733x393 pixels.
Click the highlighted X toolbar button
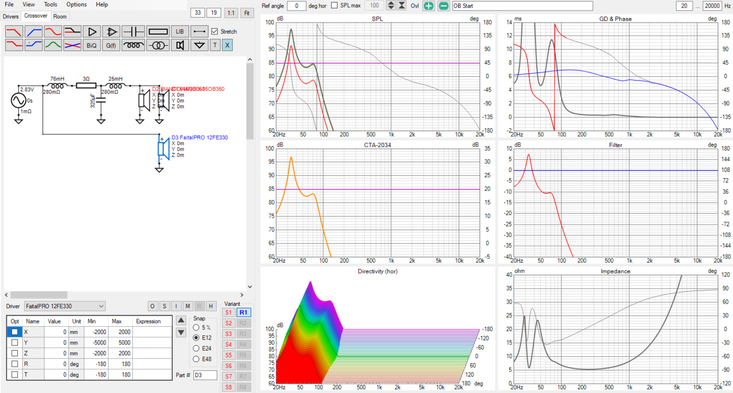click(x=227, y=45)
